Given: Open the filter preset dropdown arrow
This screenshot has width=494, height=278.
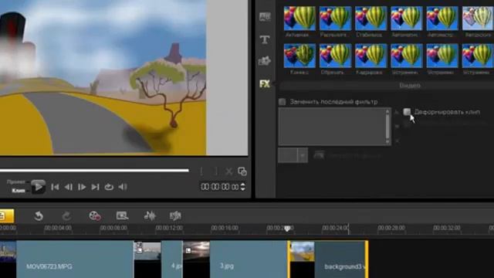Looking at the screenshot, I should click(x=303, y=155).
